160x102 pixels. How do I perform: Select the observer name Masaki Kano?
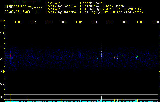[93, 3]
